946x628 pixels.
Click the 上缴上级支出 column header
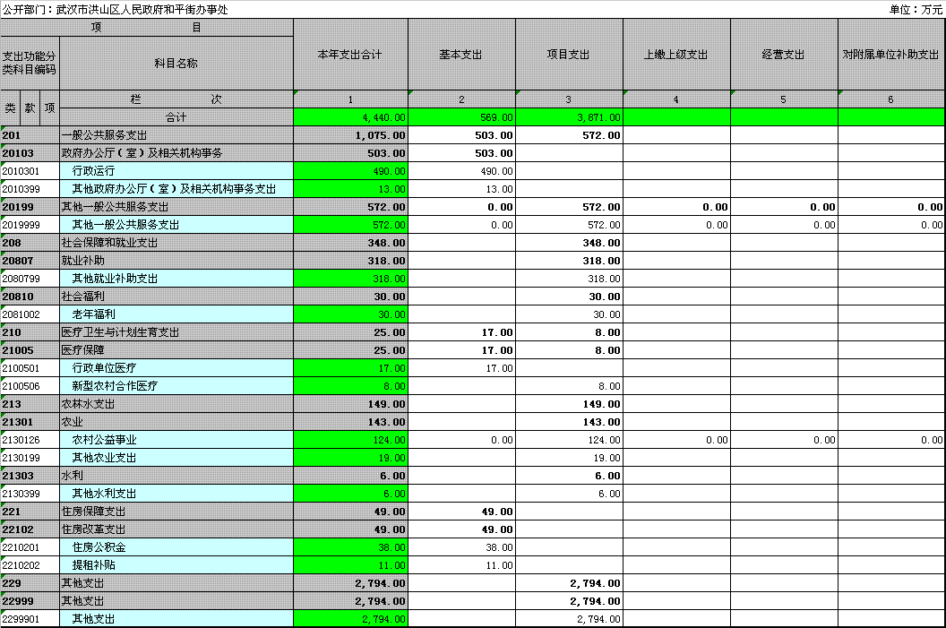(676, 55)
